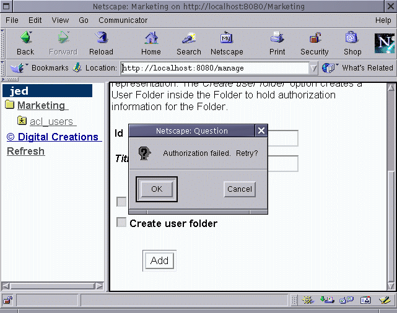Viewport: 397px width, 313px height.
Task: Open the window menu icon in title bar
Action: pyautogui.click(x=6, y=6)
